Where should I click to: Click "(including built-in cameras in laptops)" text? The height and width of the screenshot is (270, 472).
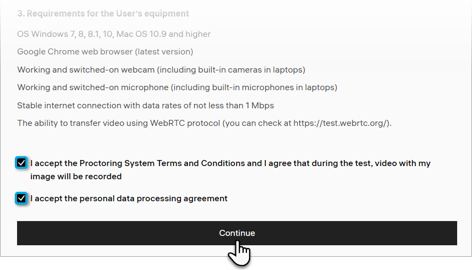(226, 70)
